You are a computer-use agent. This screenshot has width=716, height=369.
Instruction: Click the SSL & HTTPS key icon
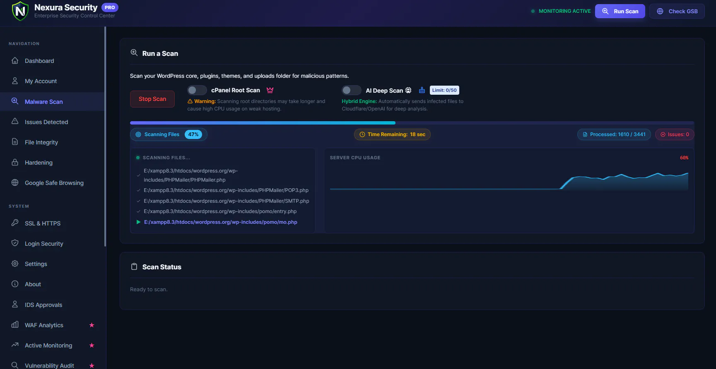[x=15, y=223]
